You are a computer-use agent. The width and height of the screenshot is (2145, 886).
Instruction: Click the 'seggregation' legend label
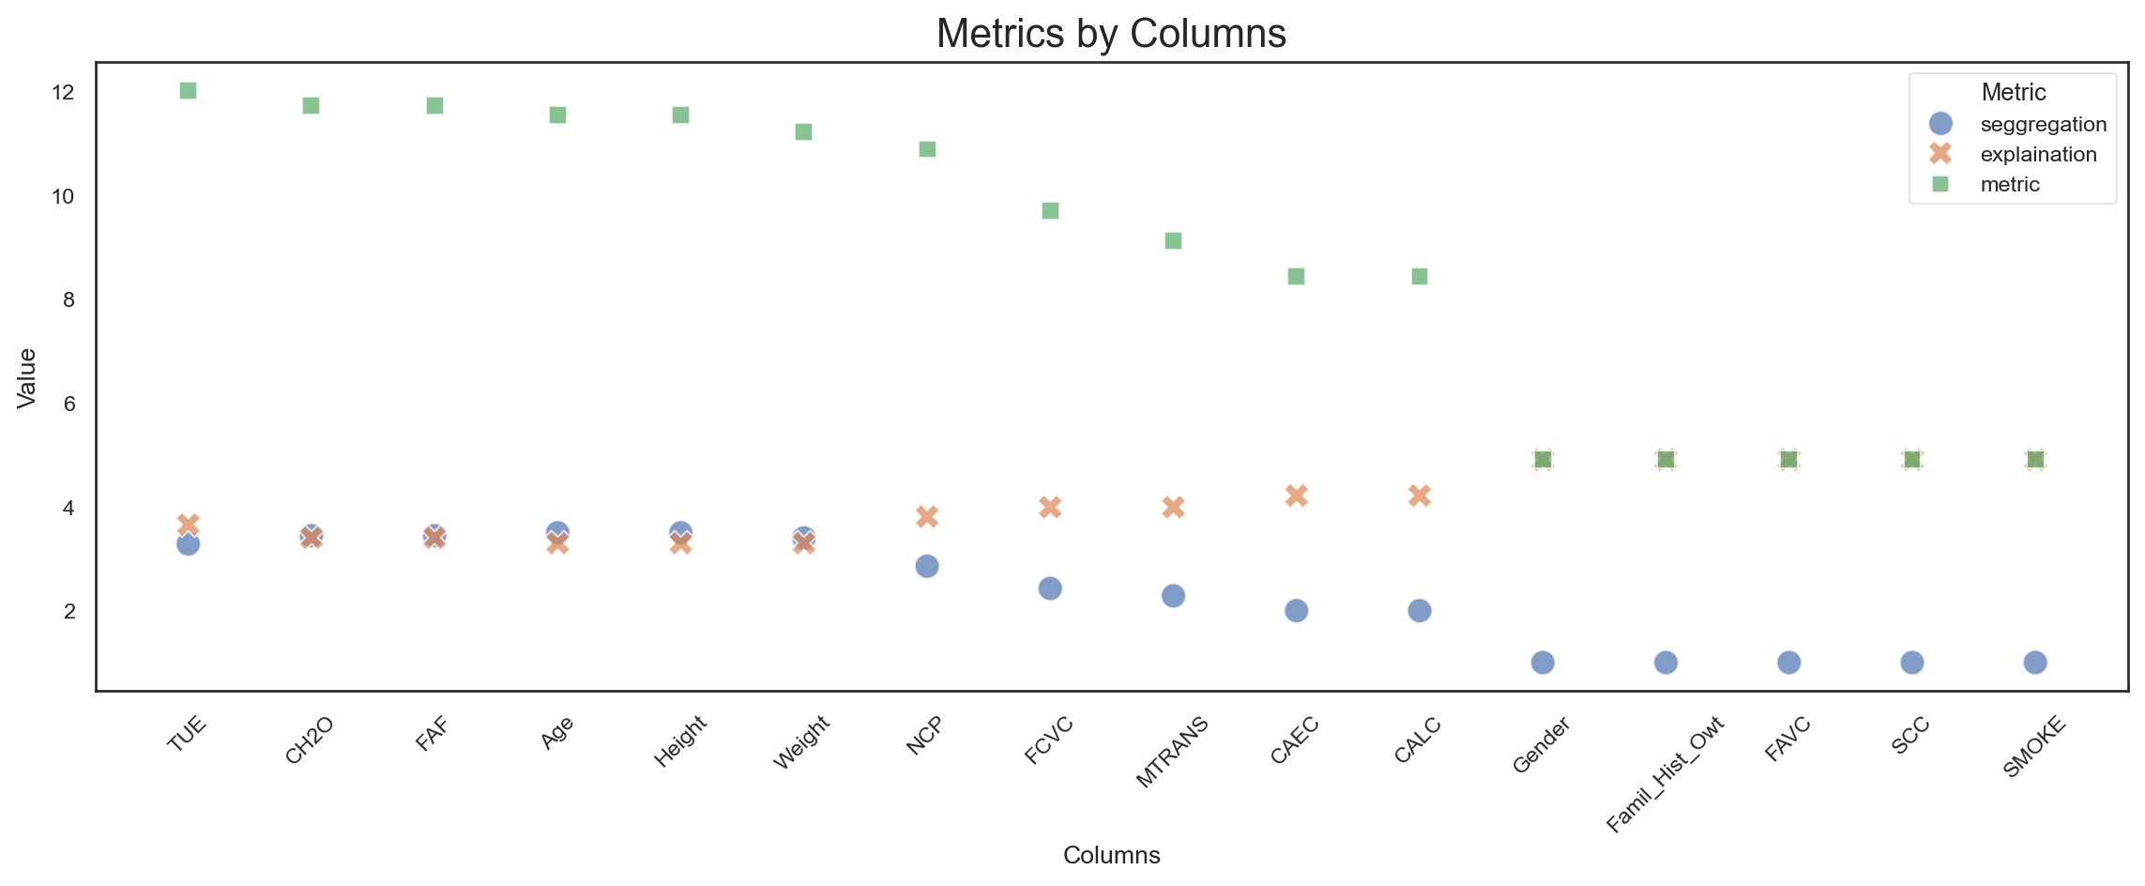2044,124
